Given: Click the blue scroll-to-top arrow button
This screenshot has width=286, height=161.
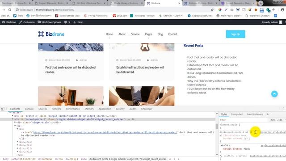Looking at the screenshot, I should tap(274, 94).
